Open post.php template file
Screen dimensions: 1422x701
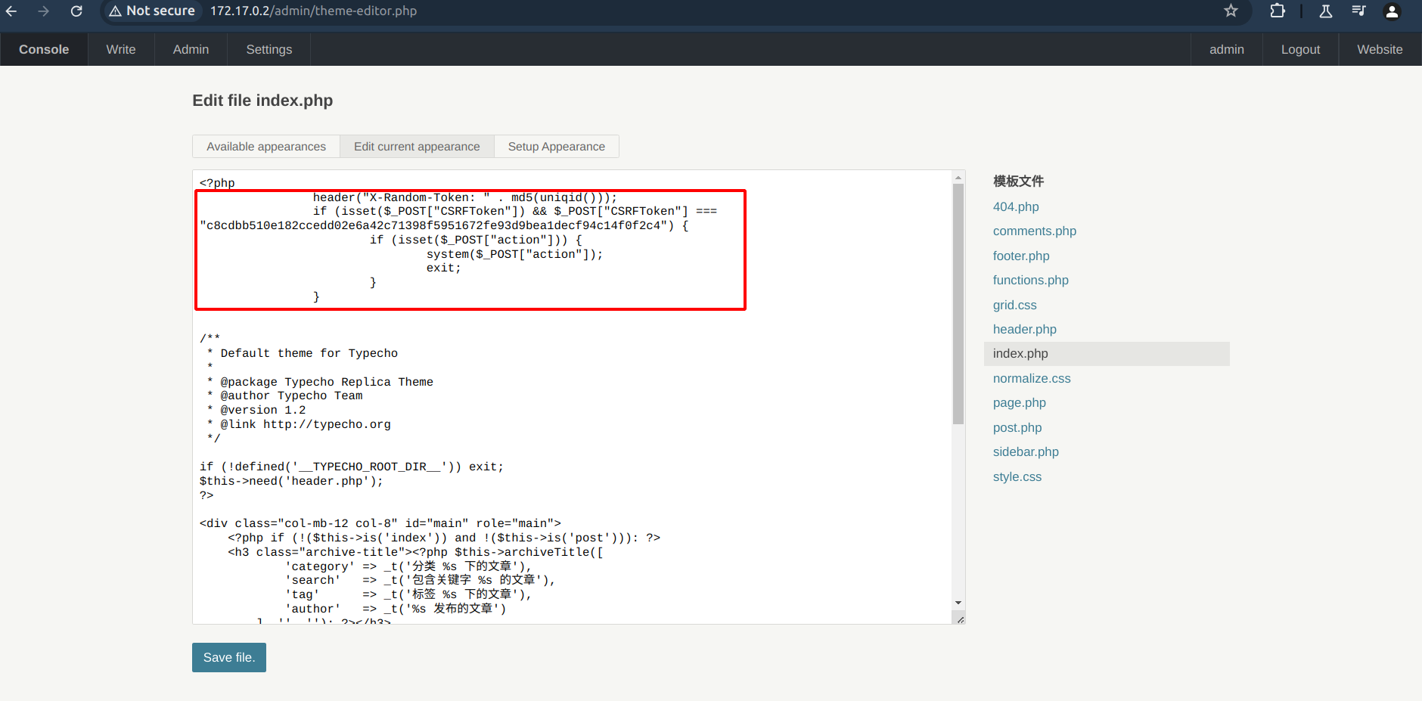point(1017,428)
